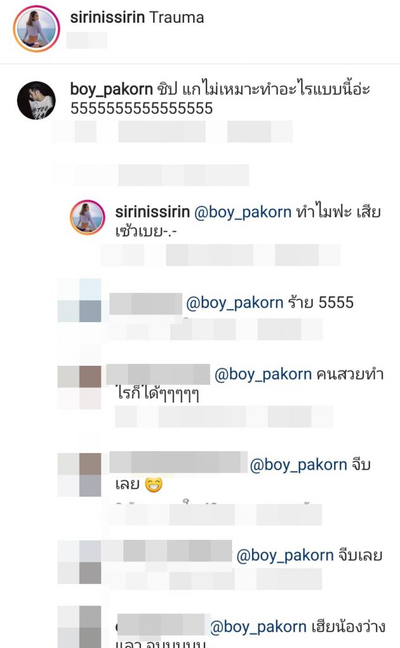The image size is (400, 648).
Task: Tap @boy_pakorn mention in the single-line จีบเลย comment
Action: (x=285, y=556)
